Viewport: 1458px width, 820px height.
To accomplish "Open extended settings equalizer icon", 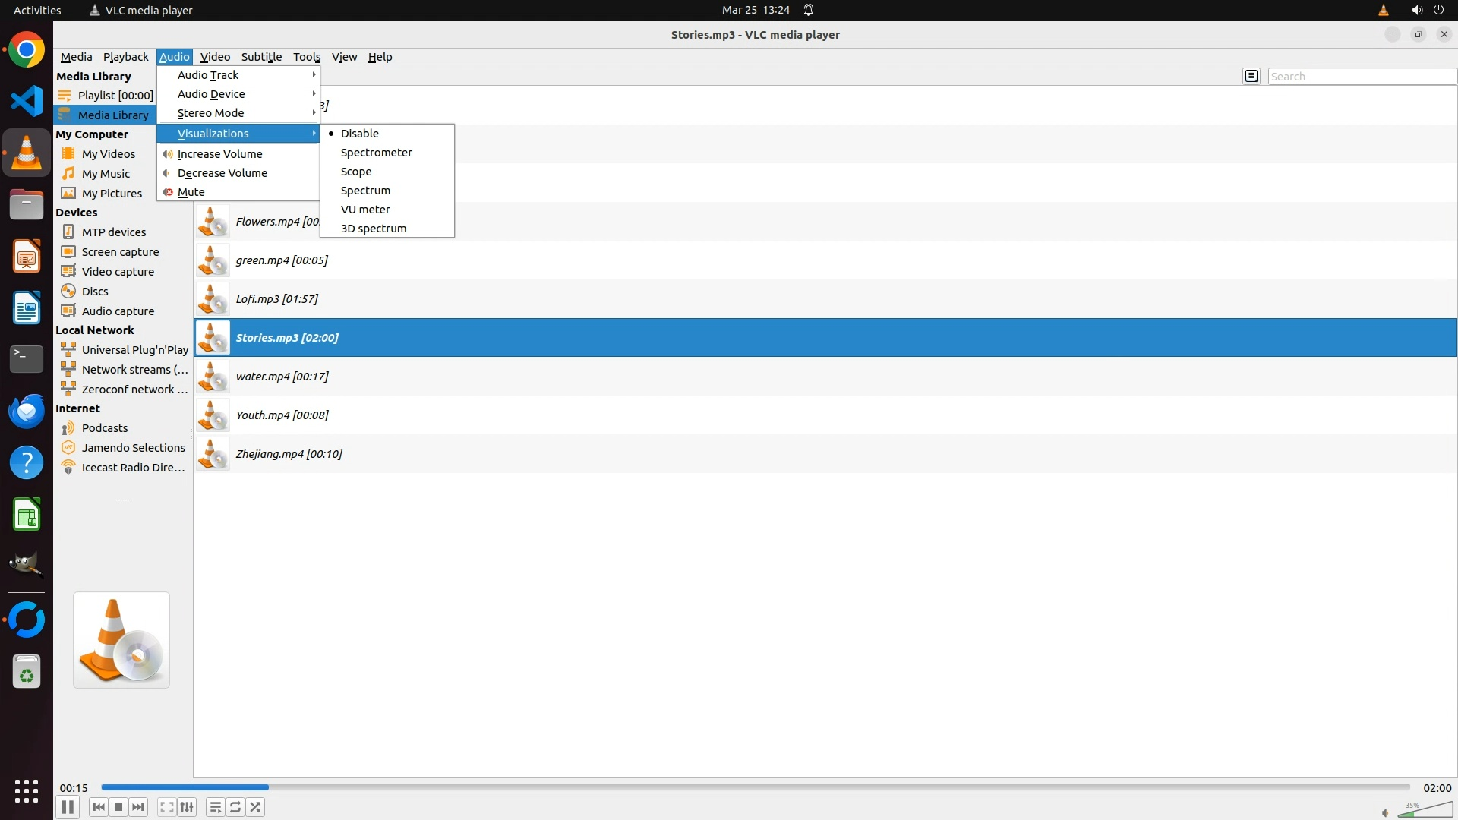I will (x=187, y=807).
